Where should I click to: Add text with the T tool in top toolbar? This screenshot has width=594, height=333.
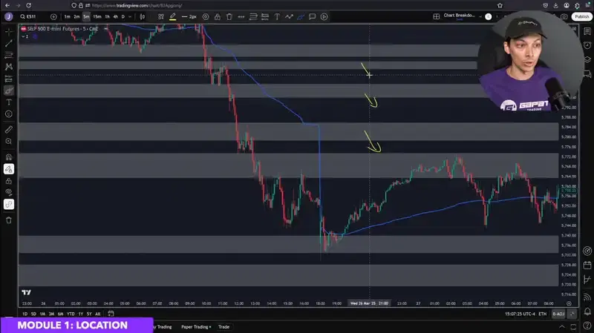[277, 16]
